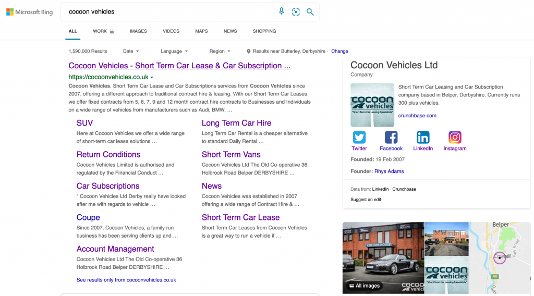The width and height of the screenshot is (534, 296).
Task: Open the Cocoon Vehicles logo image in gallery
Action: [447, 275]
